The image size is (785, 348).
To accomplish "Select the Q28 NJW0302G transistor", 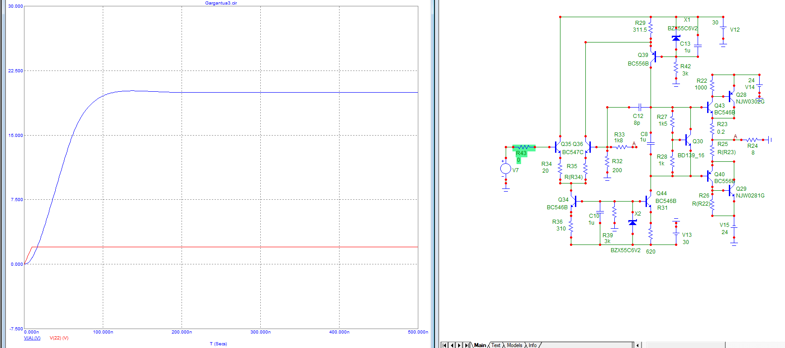I will pos(731,96).
